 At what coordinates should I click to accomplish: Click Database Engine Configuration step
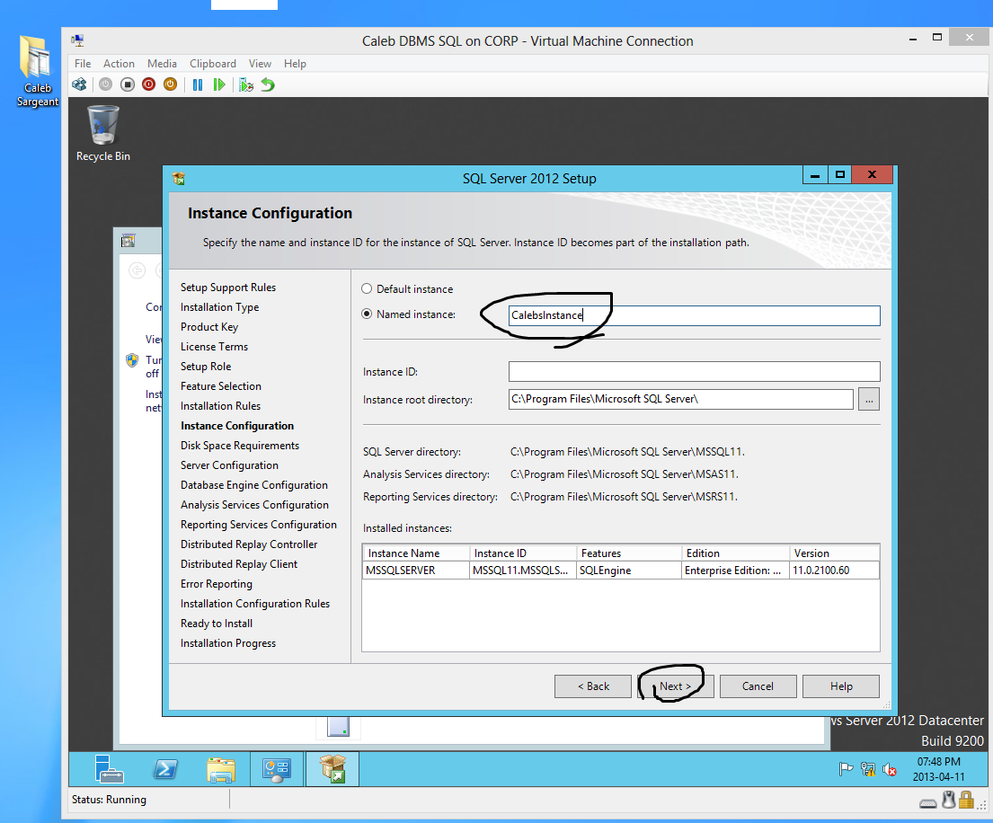[254, 485]
